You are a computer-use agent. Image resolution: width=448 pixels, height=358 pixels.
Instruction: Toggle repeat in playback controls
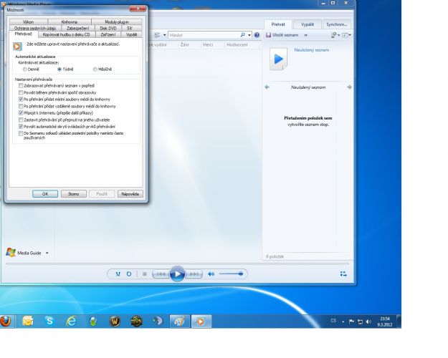129,274
